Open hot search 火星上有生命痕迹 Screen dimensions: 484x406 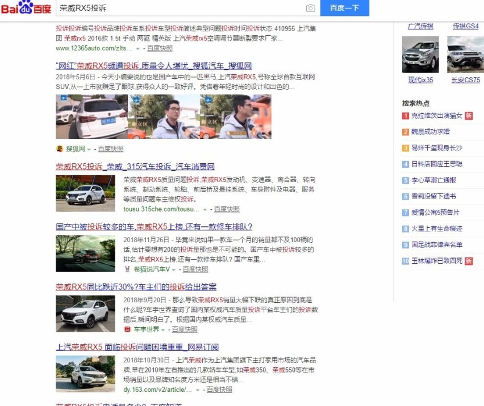tap(437, 229)
